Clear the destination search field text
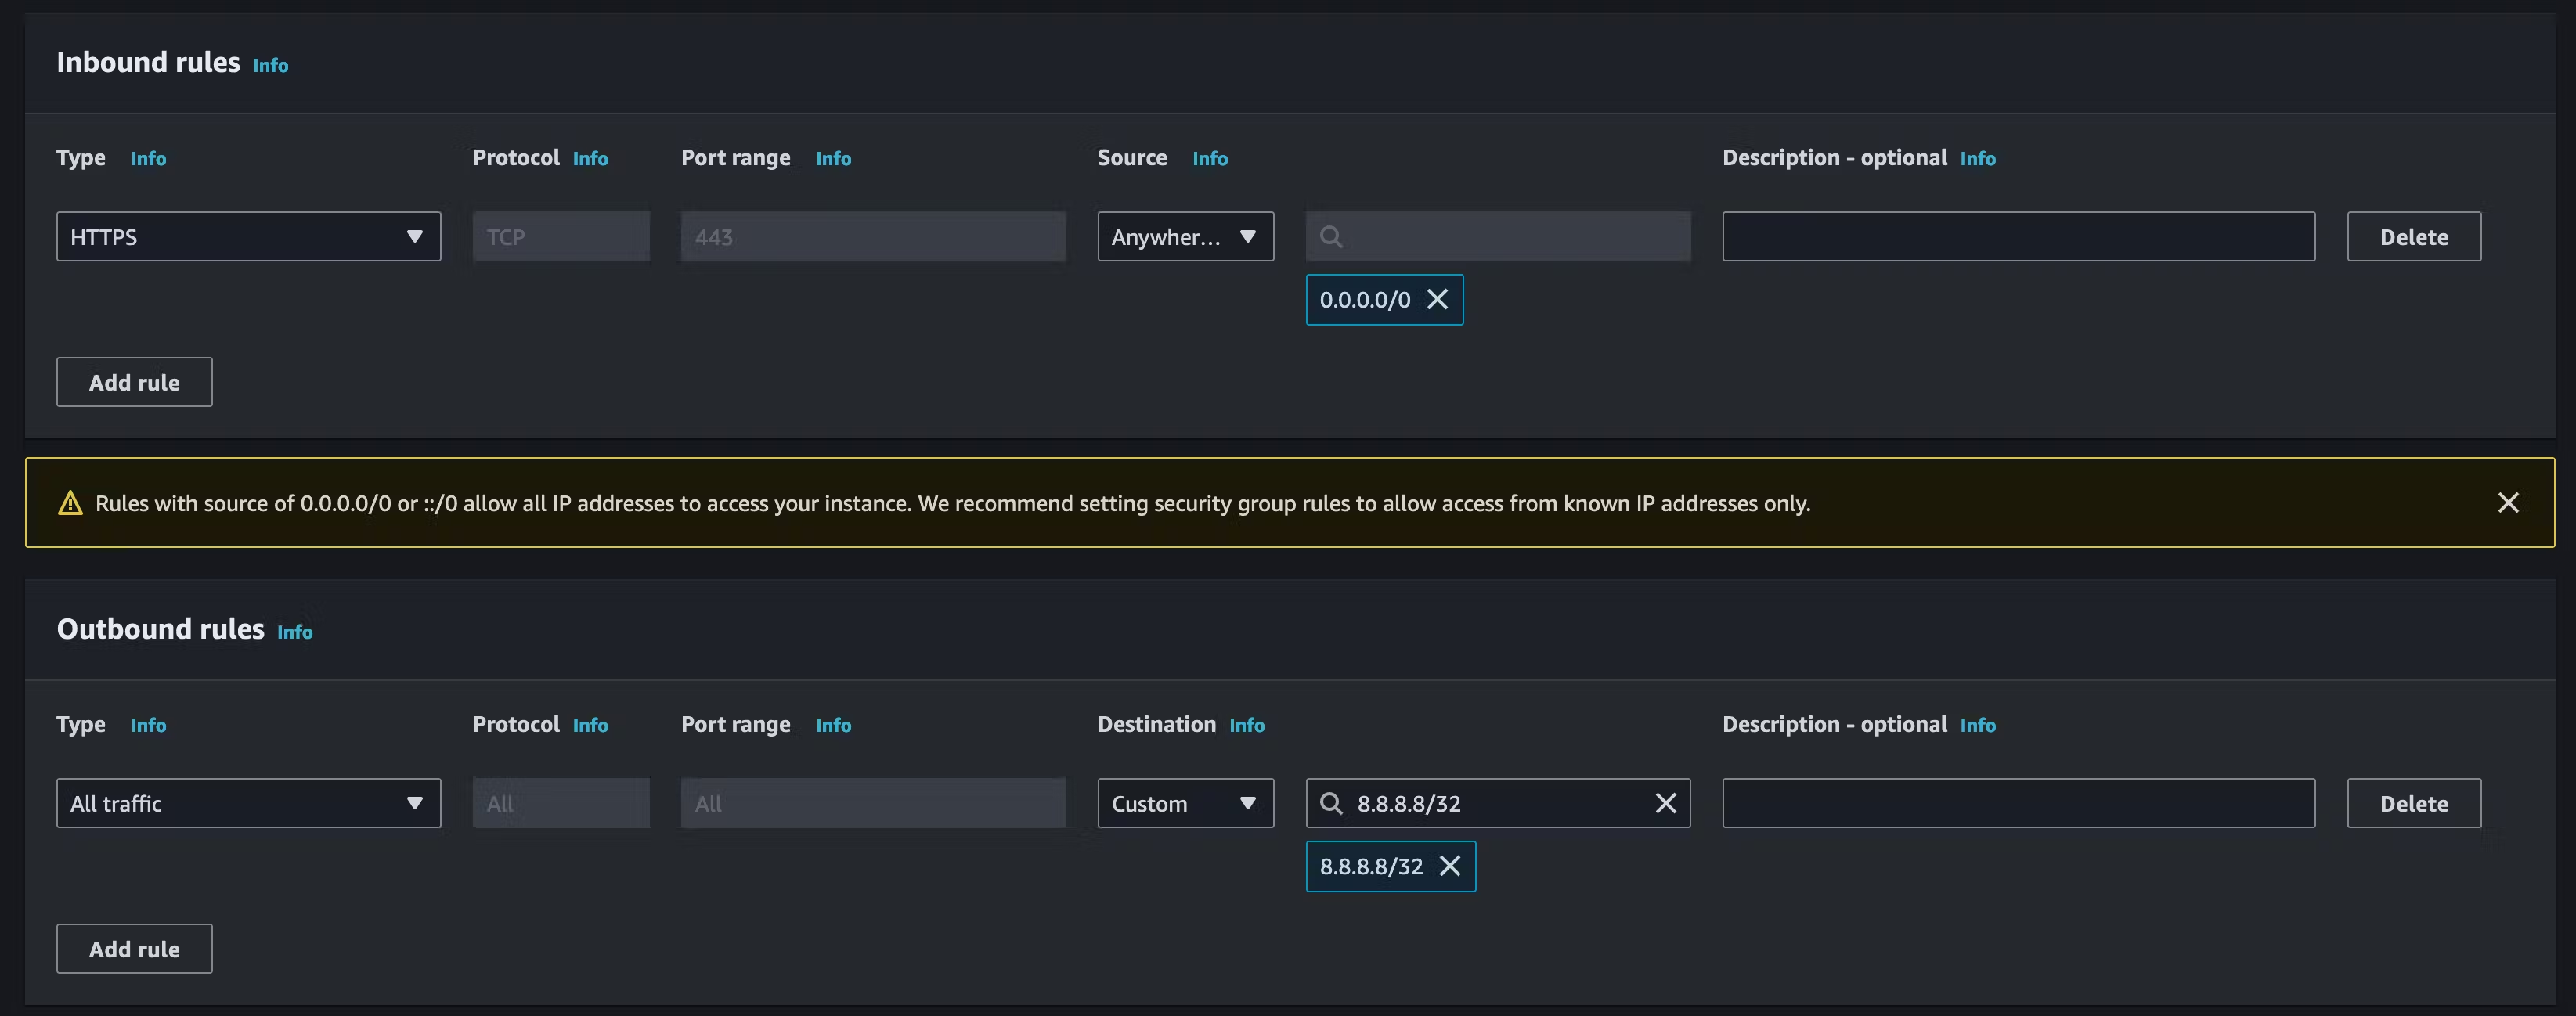This screenshot has height=1016, width=2576. click(x=1666, y=803)
